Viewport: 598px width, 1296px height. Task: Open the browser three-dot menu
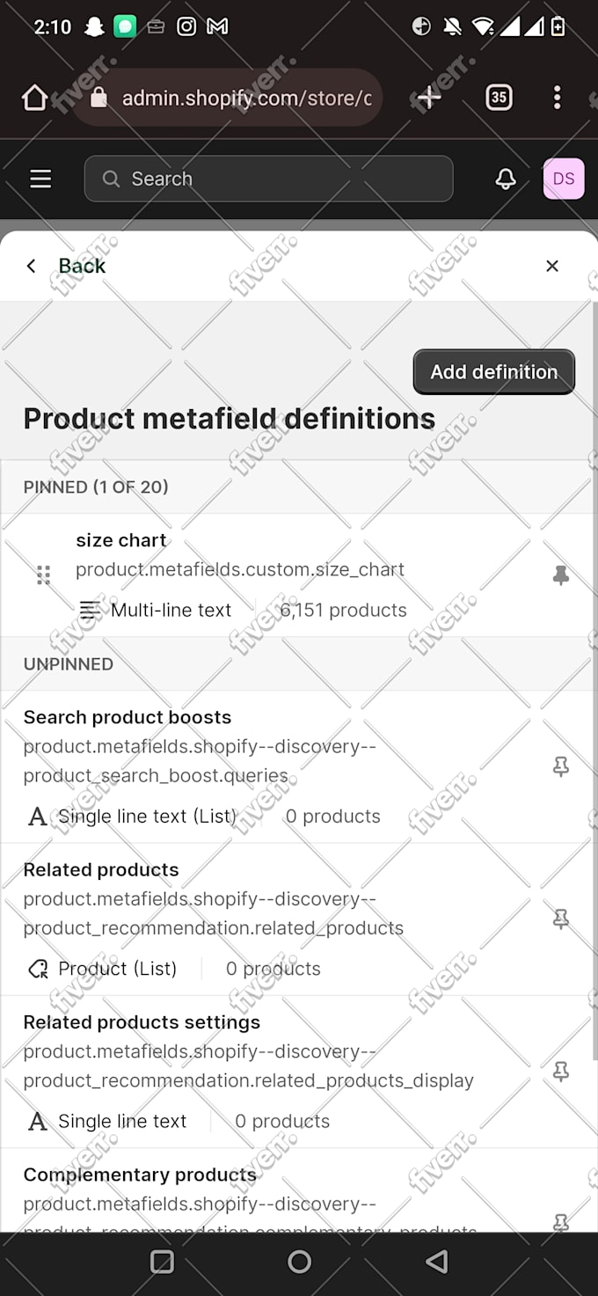[557, 98]
